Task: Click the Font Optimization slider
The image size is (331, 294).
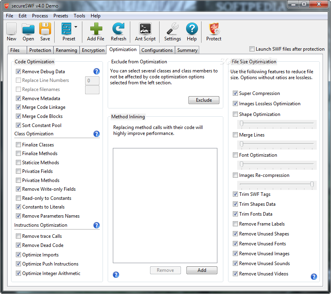Action: click(x=277, y=165)
